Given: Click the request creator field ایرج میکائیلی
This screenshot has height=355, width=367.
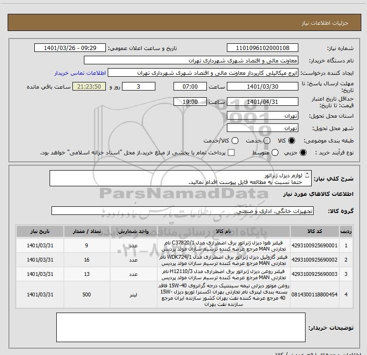Looking at the screenshot, I should 203,73.
